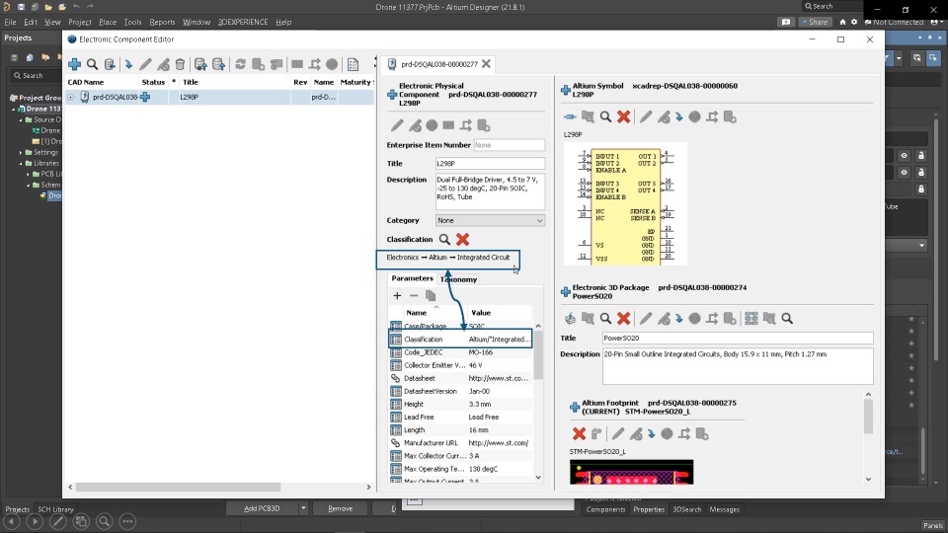This screenshot has width=948, height=533.
Task: Open the Reports menu
Action: (x=162, y=22)
